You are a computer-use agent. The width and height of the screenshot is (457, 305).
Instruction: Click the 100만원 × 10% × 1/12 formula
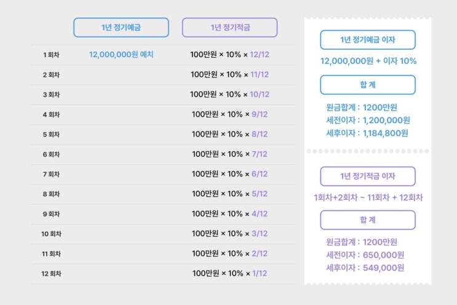(x=229, y=273)
